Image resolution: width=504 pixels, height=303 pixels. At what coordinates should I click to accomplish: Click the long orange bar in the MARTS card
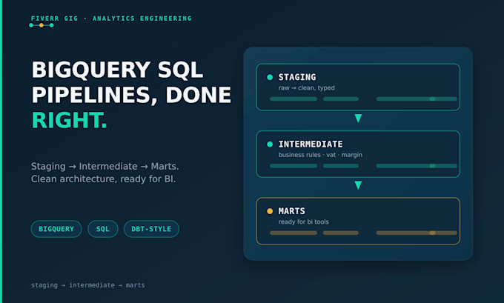click(x=417, y=233)
